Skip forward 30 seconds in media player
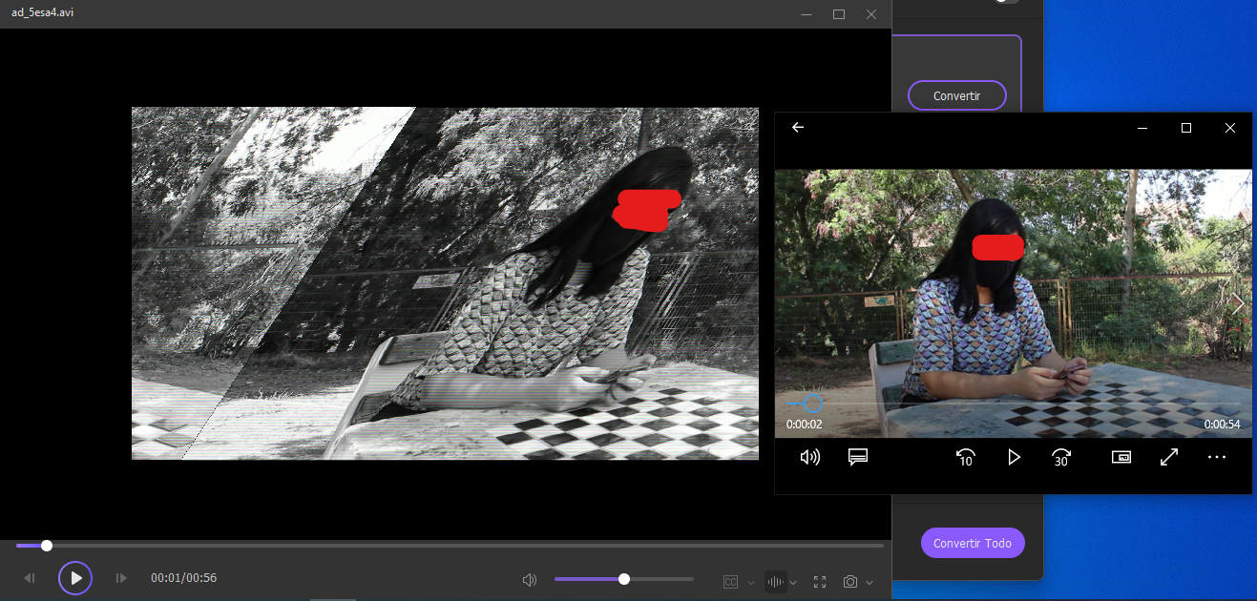1257x601 pixels. pos(1060,457)
